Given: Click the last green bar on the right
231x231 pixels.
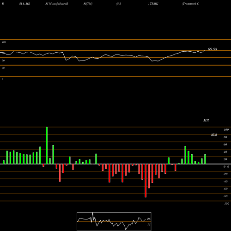Looking at the screenshot, I should [x=205, y=159].
